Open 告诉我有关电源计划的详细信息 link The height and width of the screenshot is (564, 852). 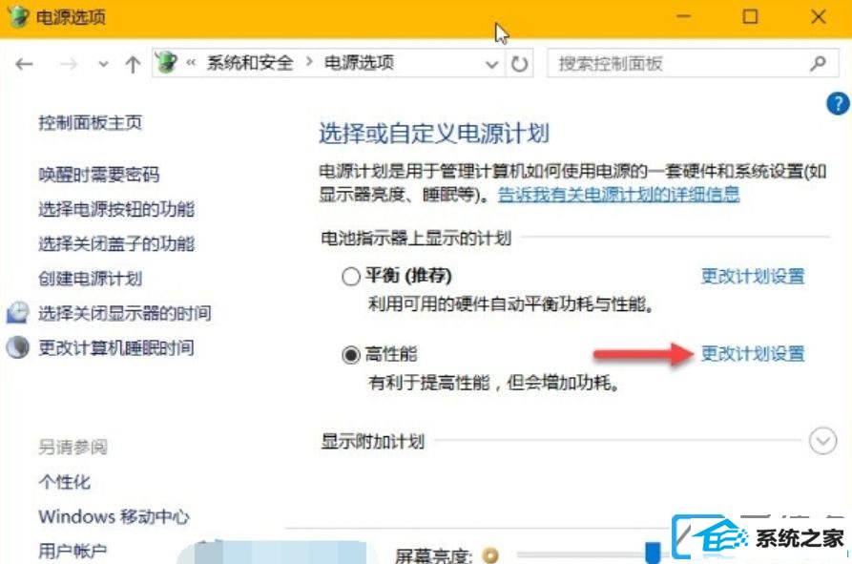[619, 195]
